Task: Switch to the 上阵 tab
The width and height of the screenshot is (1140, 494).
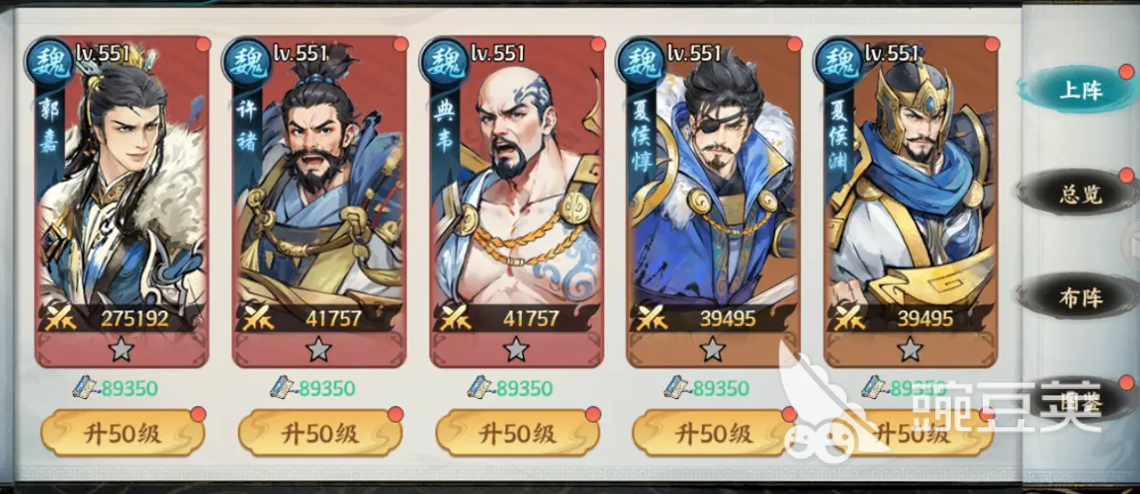Action: pos(1080,90)
